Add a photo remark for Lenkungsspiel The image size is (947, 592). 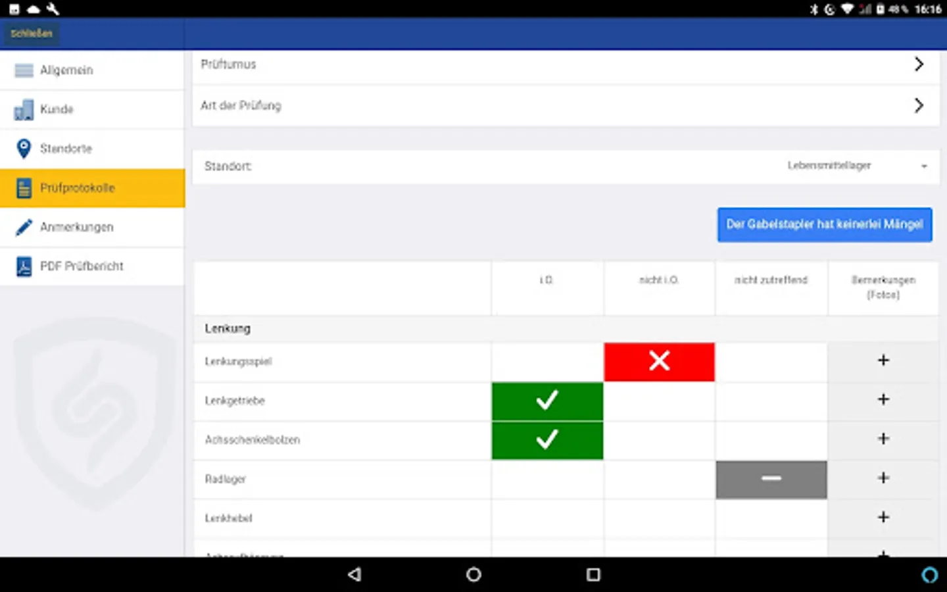(x=883, y=361)
